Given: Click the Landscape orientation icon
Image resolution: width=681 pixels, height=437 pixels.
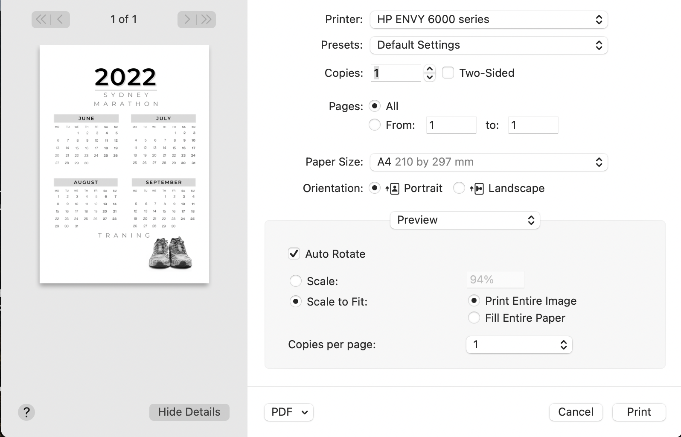Looking at the screenshot, I should (477, 189).
